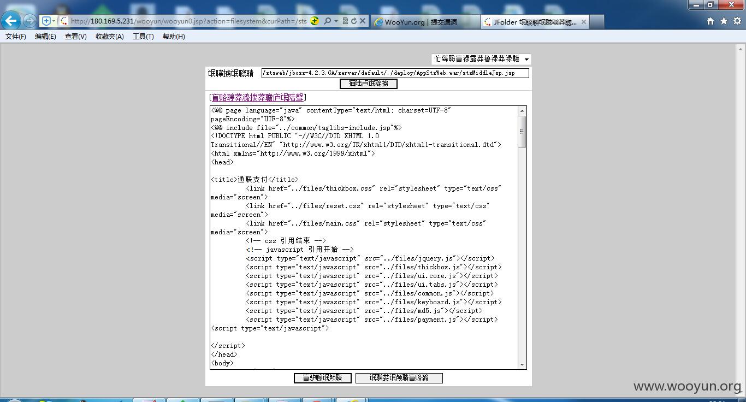Click the reset.css link line in the code
Viewport: 746px width, 402px height.
point(368,206)
